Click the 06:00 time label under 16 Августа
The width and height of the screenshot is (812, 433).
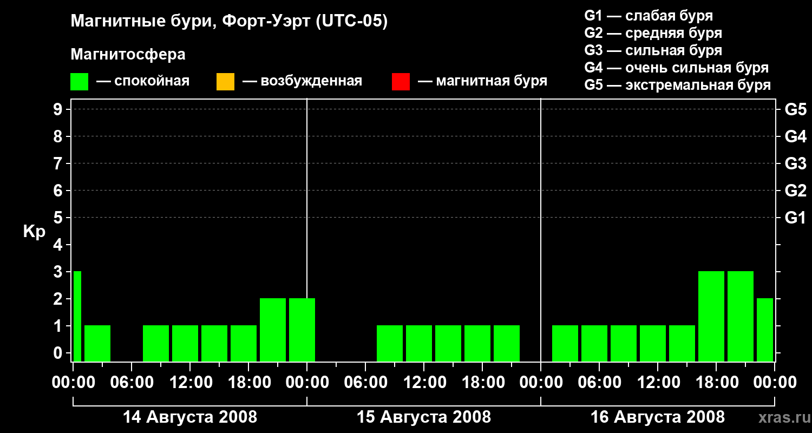coord(599,383)
